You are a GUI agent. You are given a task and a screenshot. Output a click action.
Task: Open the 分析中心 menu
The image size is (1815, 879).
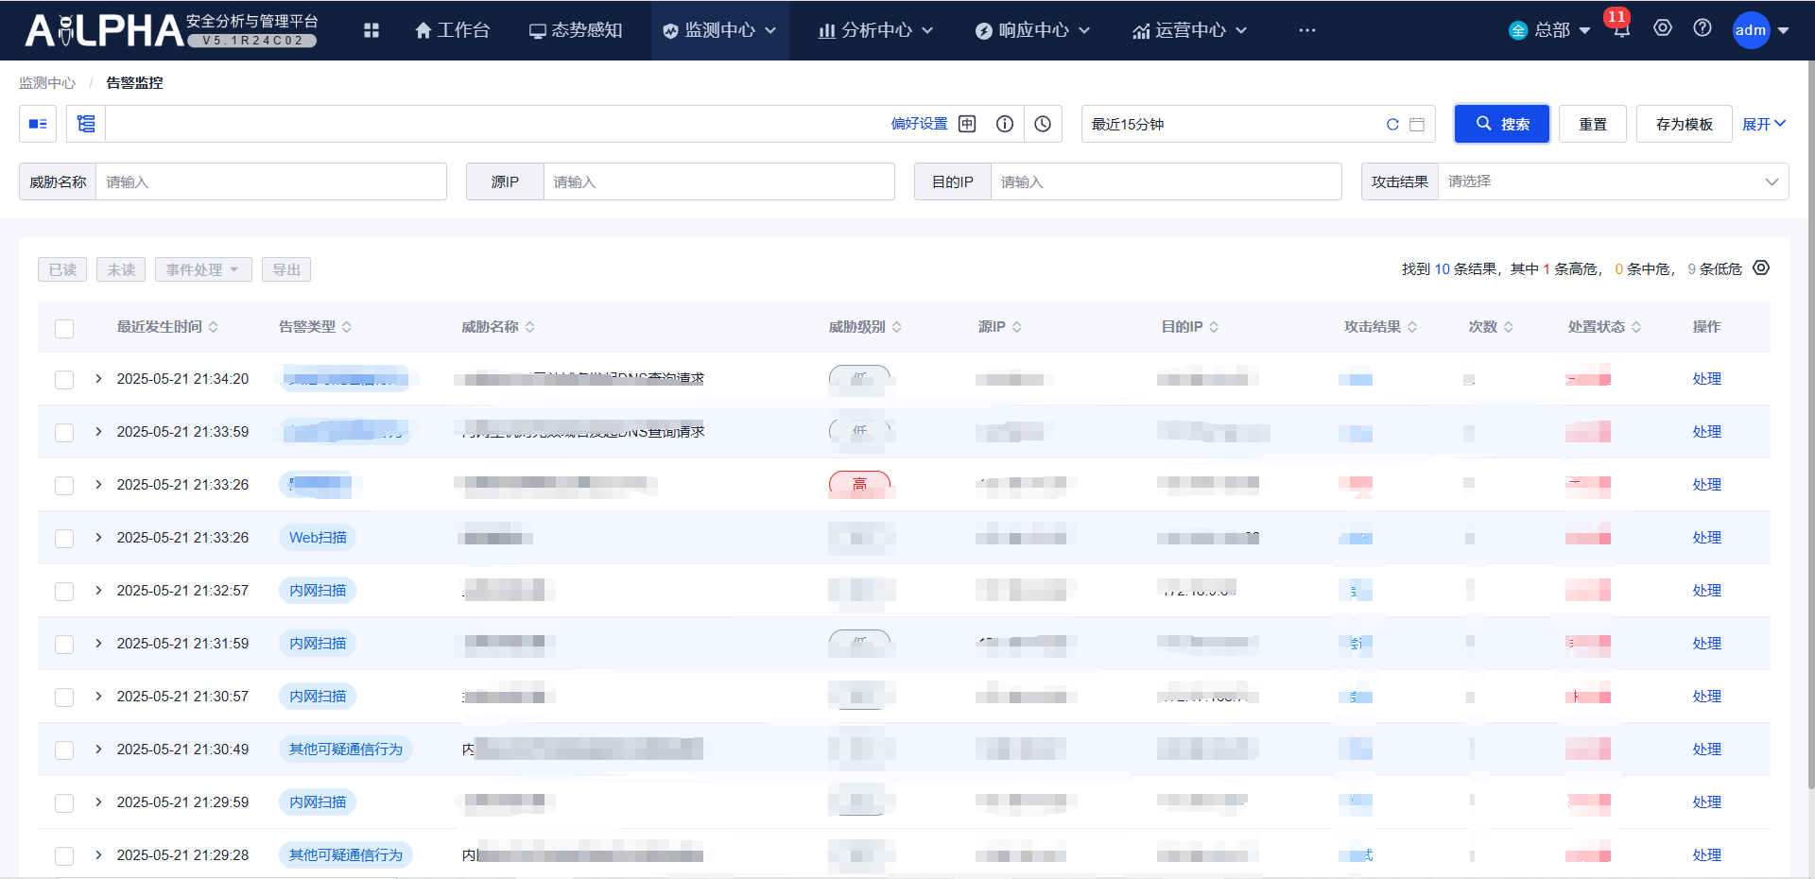pyautogui.click(x=875, y=30)
